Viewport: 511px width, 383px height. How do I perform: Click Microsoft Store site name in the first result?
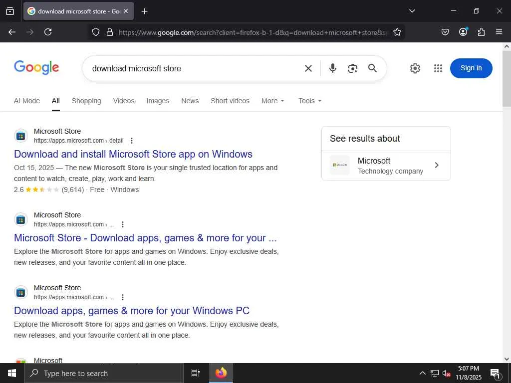tap(57, 131)
